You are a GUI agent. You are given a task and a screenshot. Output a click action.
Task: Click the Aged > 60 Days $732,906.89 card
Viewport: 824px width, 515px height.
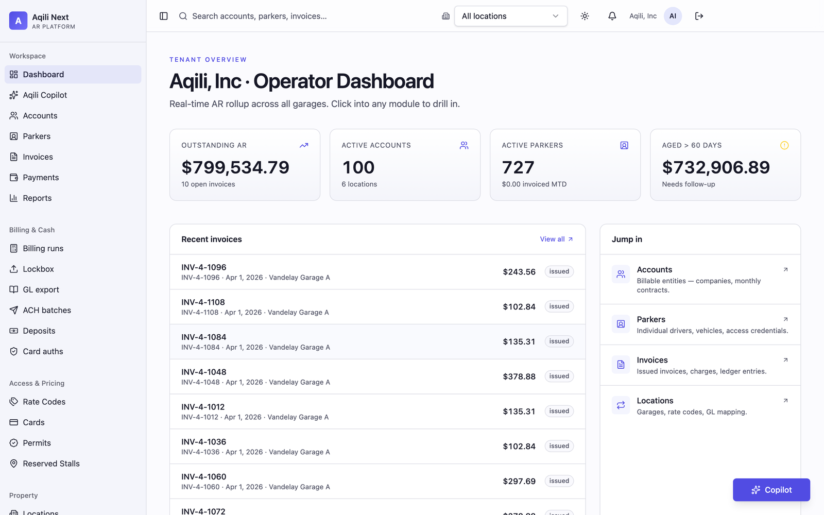point(725,165)
